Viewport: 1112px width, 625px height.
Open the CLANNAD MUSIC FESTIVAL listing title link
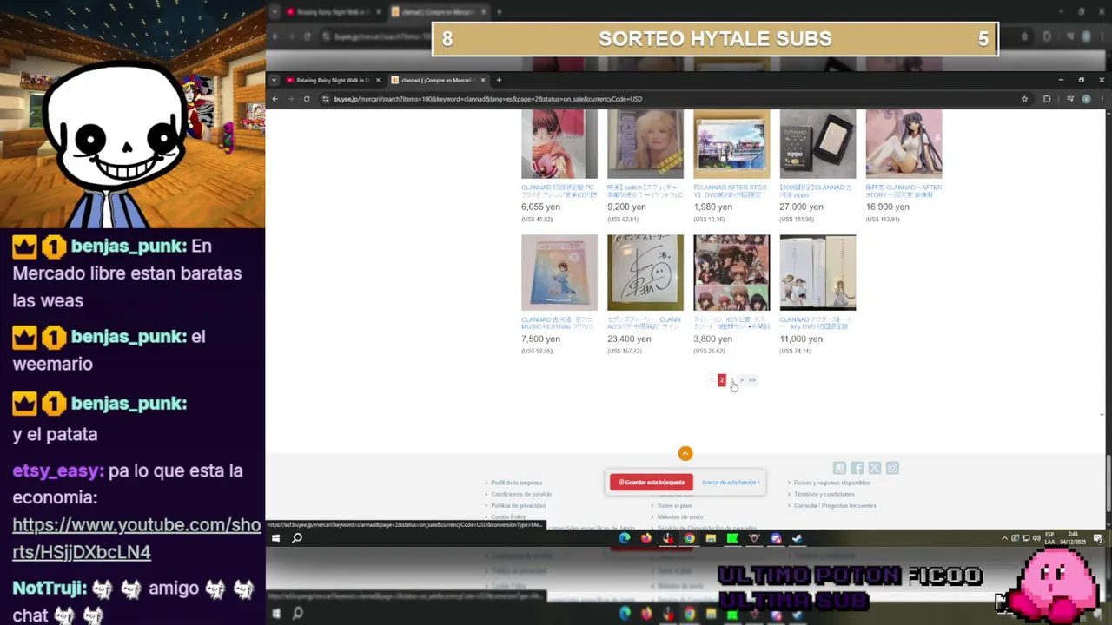tap(558, 323)
